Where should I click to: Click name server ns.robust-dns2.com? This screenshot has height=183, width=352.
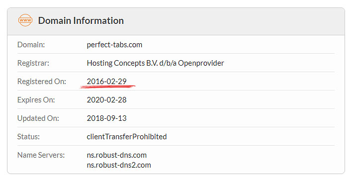point(119,165)
